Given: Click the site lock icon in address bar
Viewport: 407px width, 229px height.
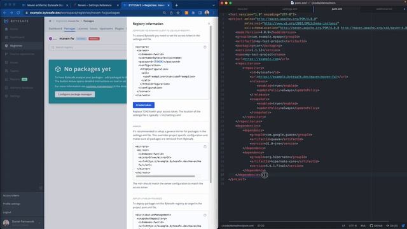Looking at the screenshot, I should tap(27, 13).
